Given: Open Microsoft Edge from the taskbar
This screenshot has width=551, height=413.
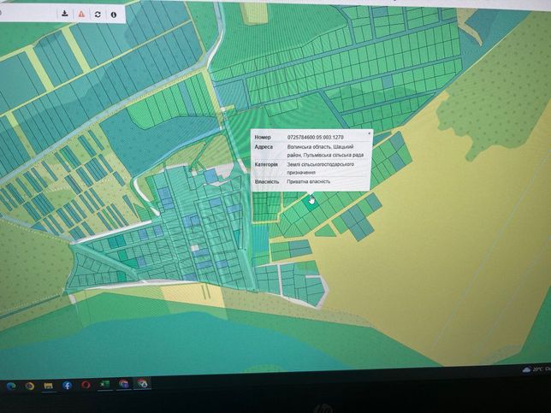Looking at the screenshot, I should pyautogui.click(x=11, y=386).
